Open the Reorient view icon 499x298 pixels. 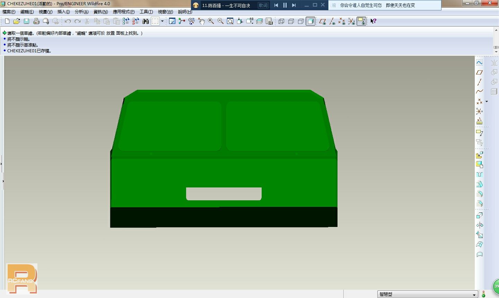click(x=240, y=21)
